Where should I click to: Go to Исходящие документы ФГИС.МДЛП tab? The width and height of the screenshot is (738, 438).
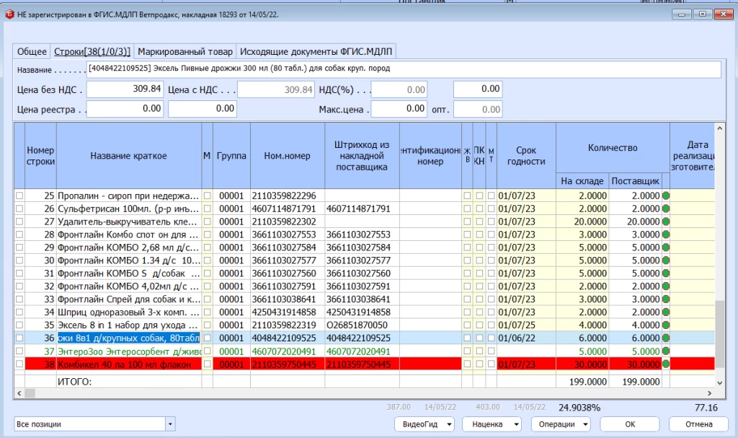point(316,51)
